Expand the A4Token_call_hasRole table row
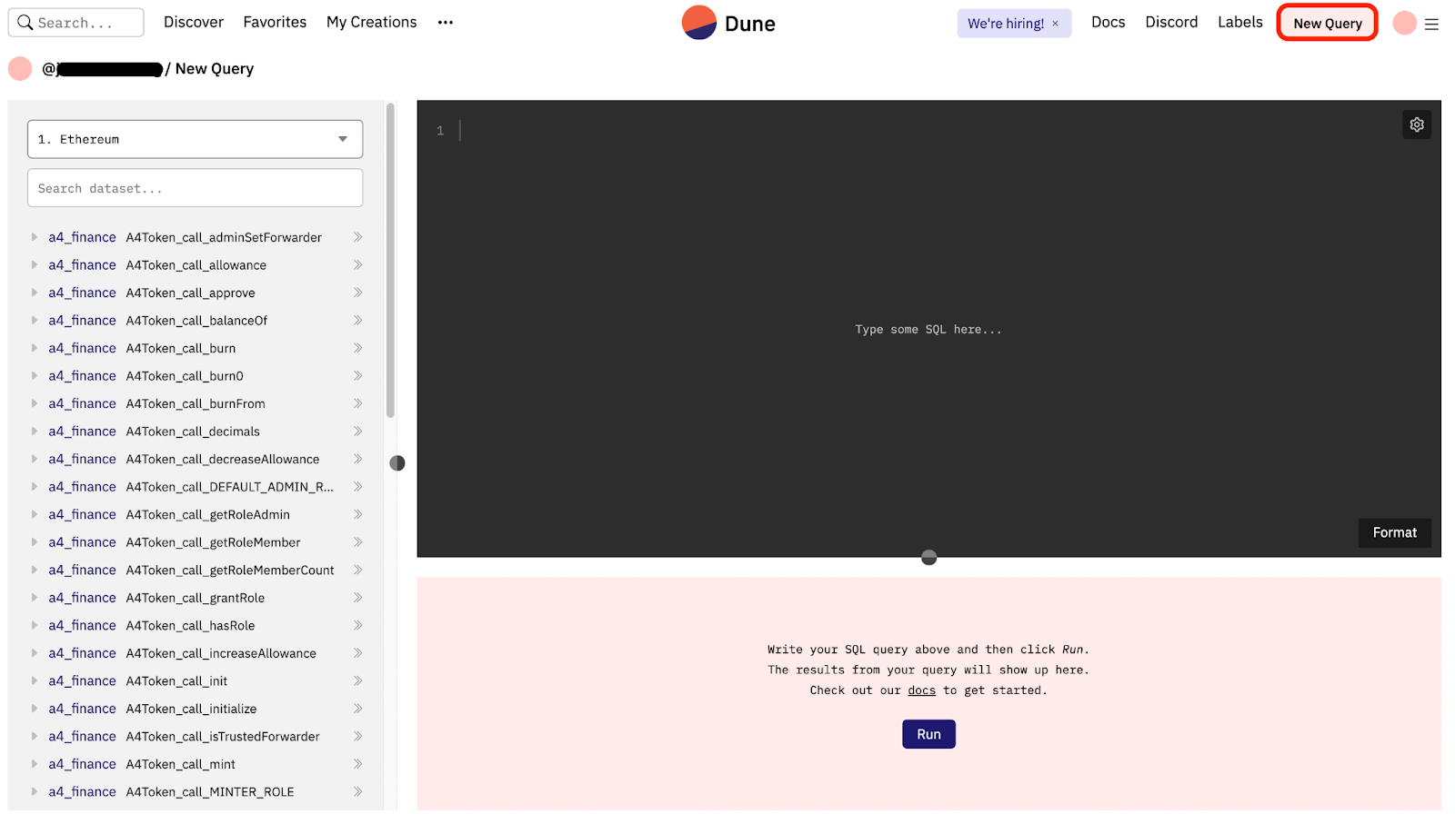1455x824 pixels. tap(34, 625)
